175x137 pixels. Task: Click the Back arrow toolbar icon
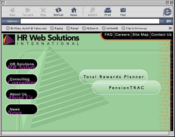click(x=12, y=10)
